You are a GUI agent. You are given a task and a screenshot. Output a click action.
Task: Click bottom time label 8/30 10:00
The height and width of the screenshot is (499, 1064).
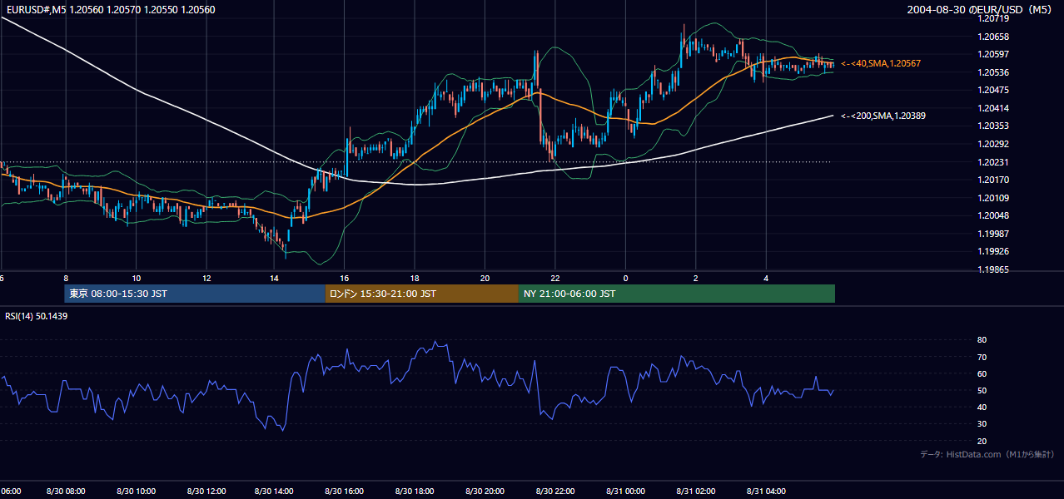pyautogui.click(x=136, y=492)
